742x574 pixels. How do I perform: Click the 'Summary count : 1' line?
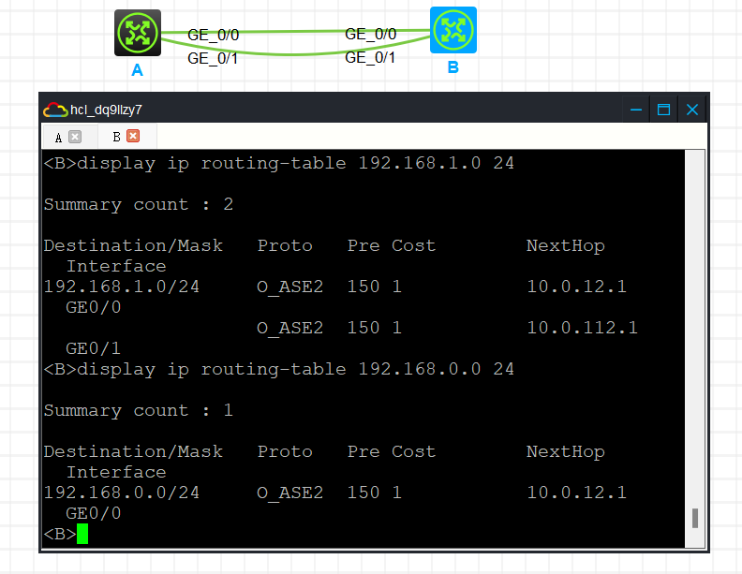pos(139,410)
